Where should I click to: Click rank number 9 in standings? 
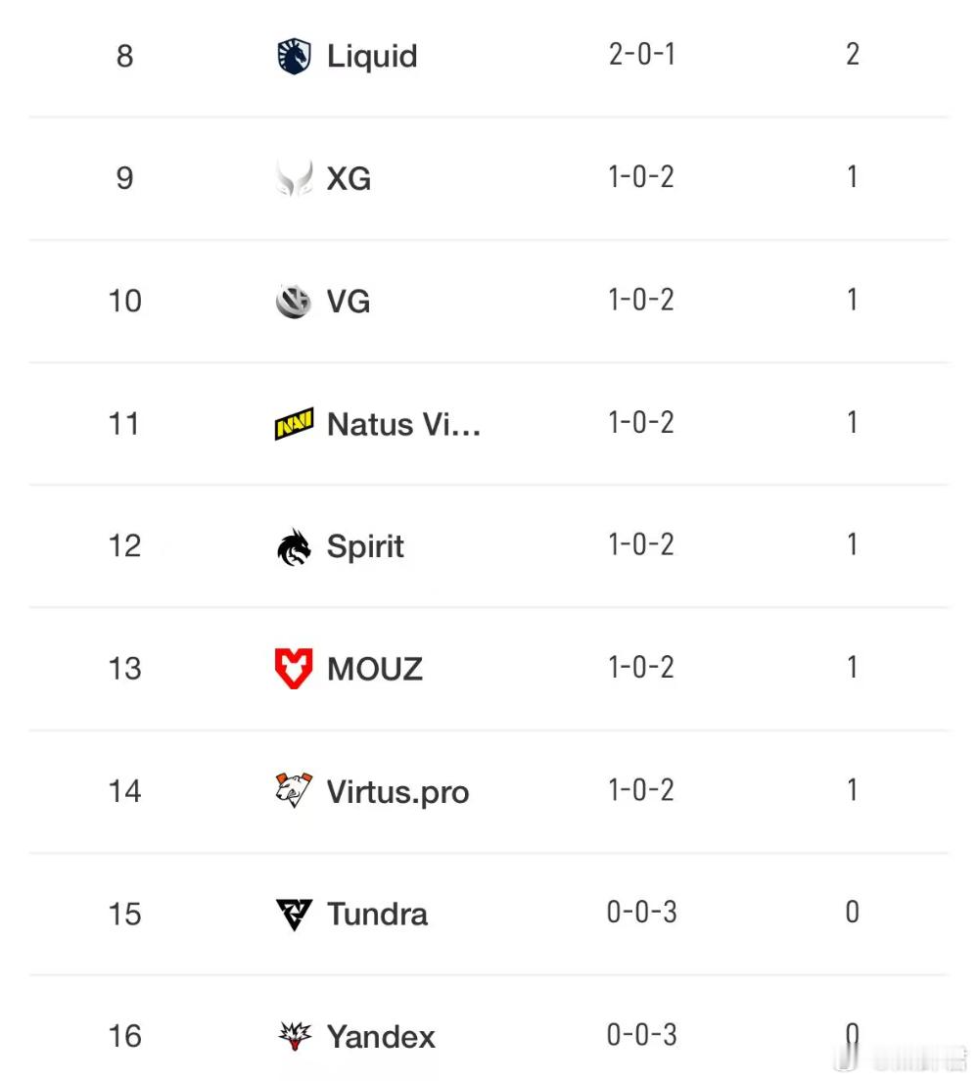[x=124, y=178]
